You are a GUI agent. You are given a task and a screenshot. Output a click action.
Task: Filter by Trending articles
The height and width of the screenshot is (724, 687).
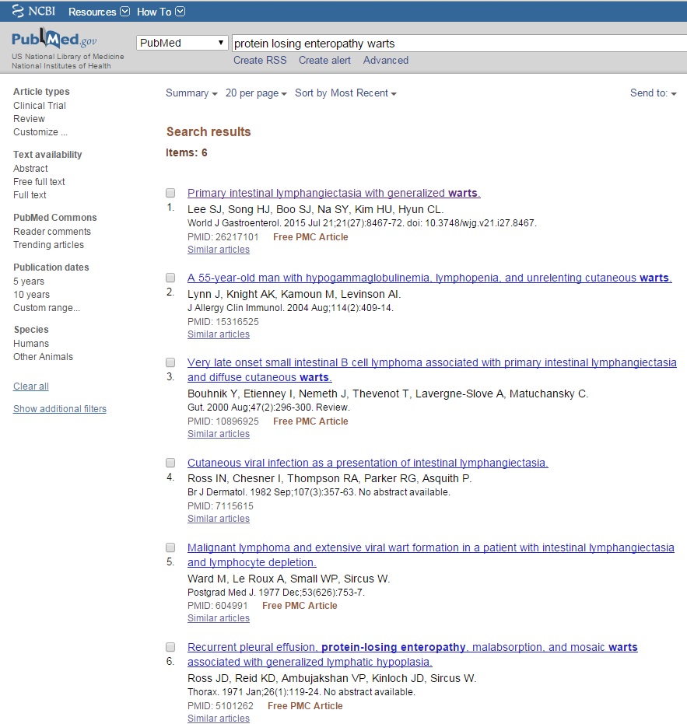tap(48, 245)
